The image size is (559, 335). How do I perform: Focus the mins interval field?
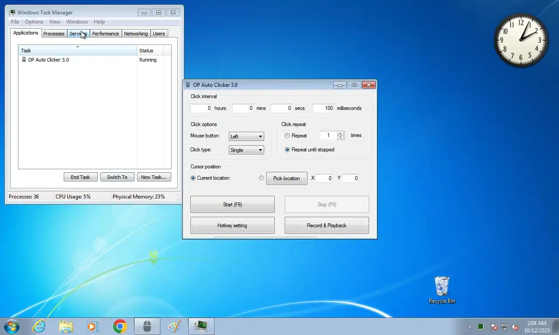coord(243,108)
